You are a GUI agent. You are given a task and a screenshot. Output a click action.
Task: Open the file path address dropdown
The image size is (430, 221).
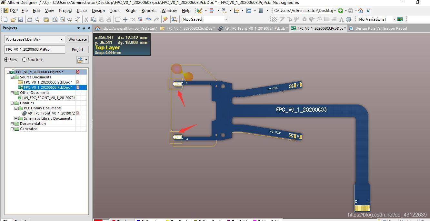pos(335,11)
